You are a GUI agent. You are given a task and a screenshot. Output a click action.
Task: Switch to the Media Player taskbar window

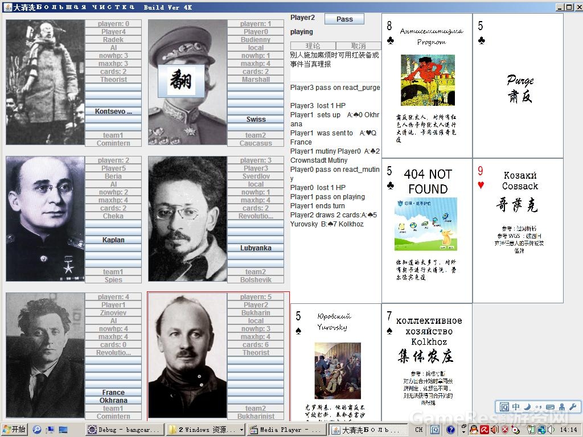[x=287, y=430]
